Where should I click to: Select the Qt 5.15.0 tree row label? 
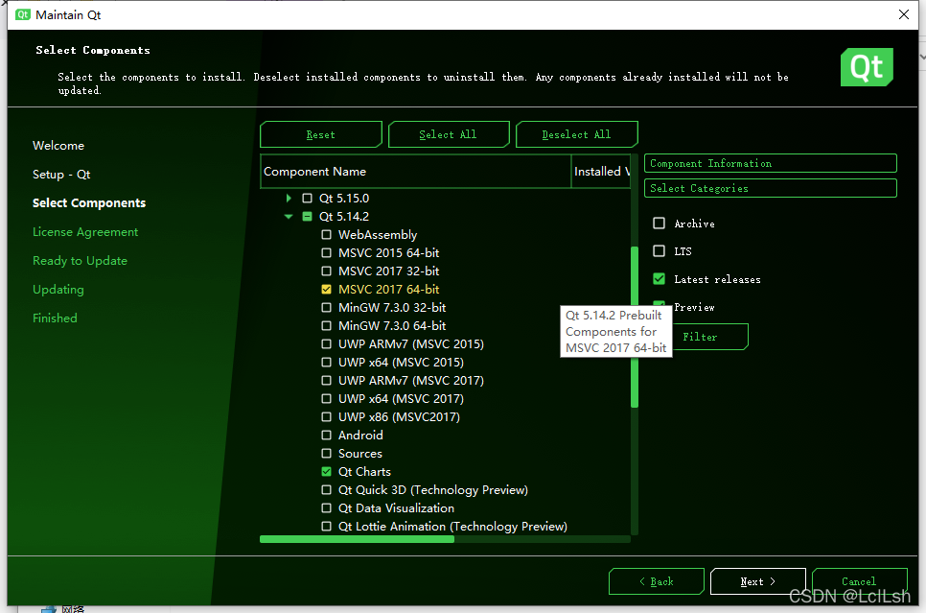(x=344, y=198)
